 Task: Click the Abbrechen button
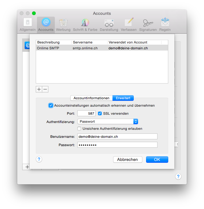coord(128,159)
